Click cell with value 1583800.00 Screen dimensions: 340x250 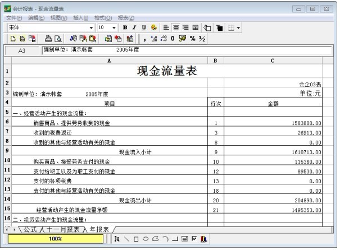click(273, 122)
